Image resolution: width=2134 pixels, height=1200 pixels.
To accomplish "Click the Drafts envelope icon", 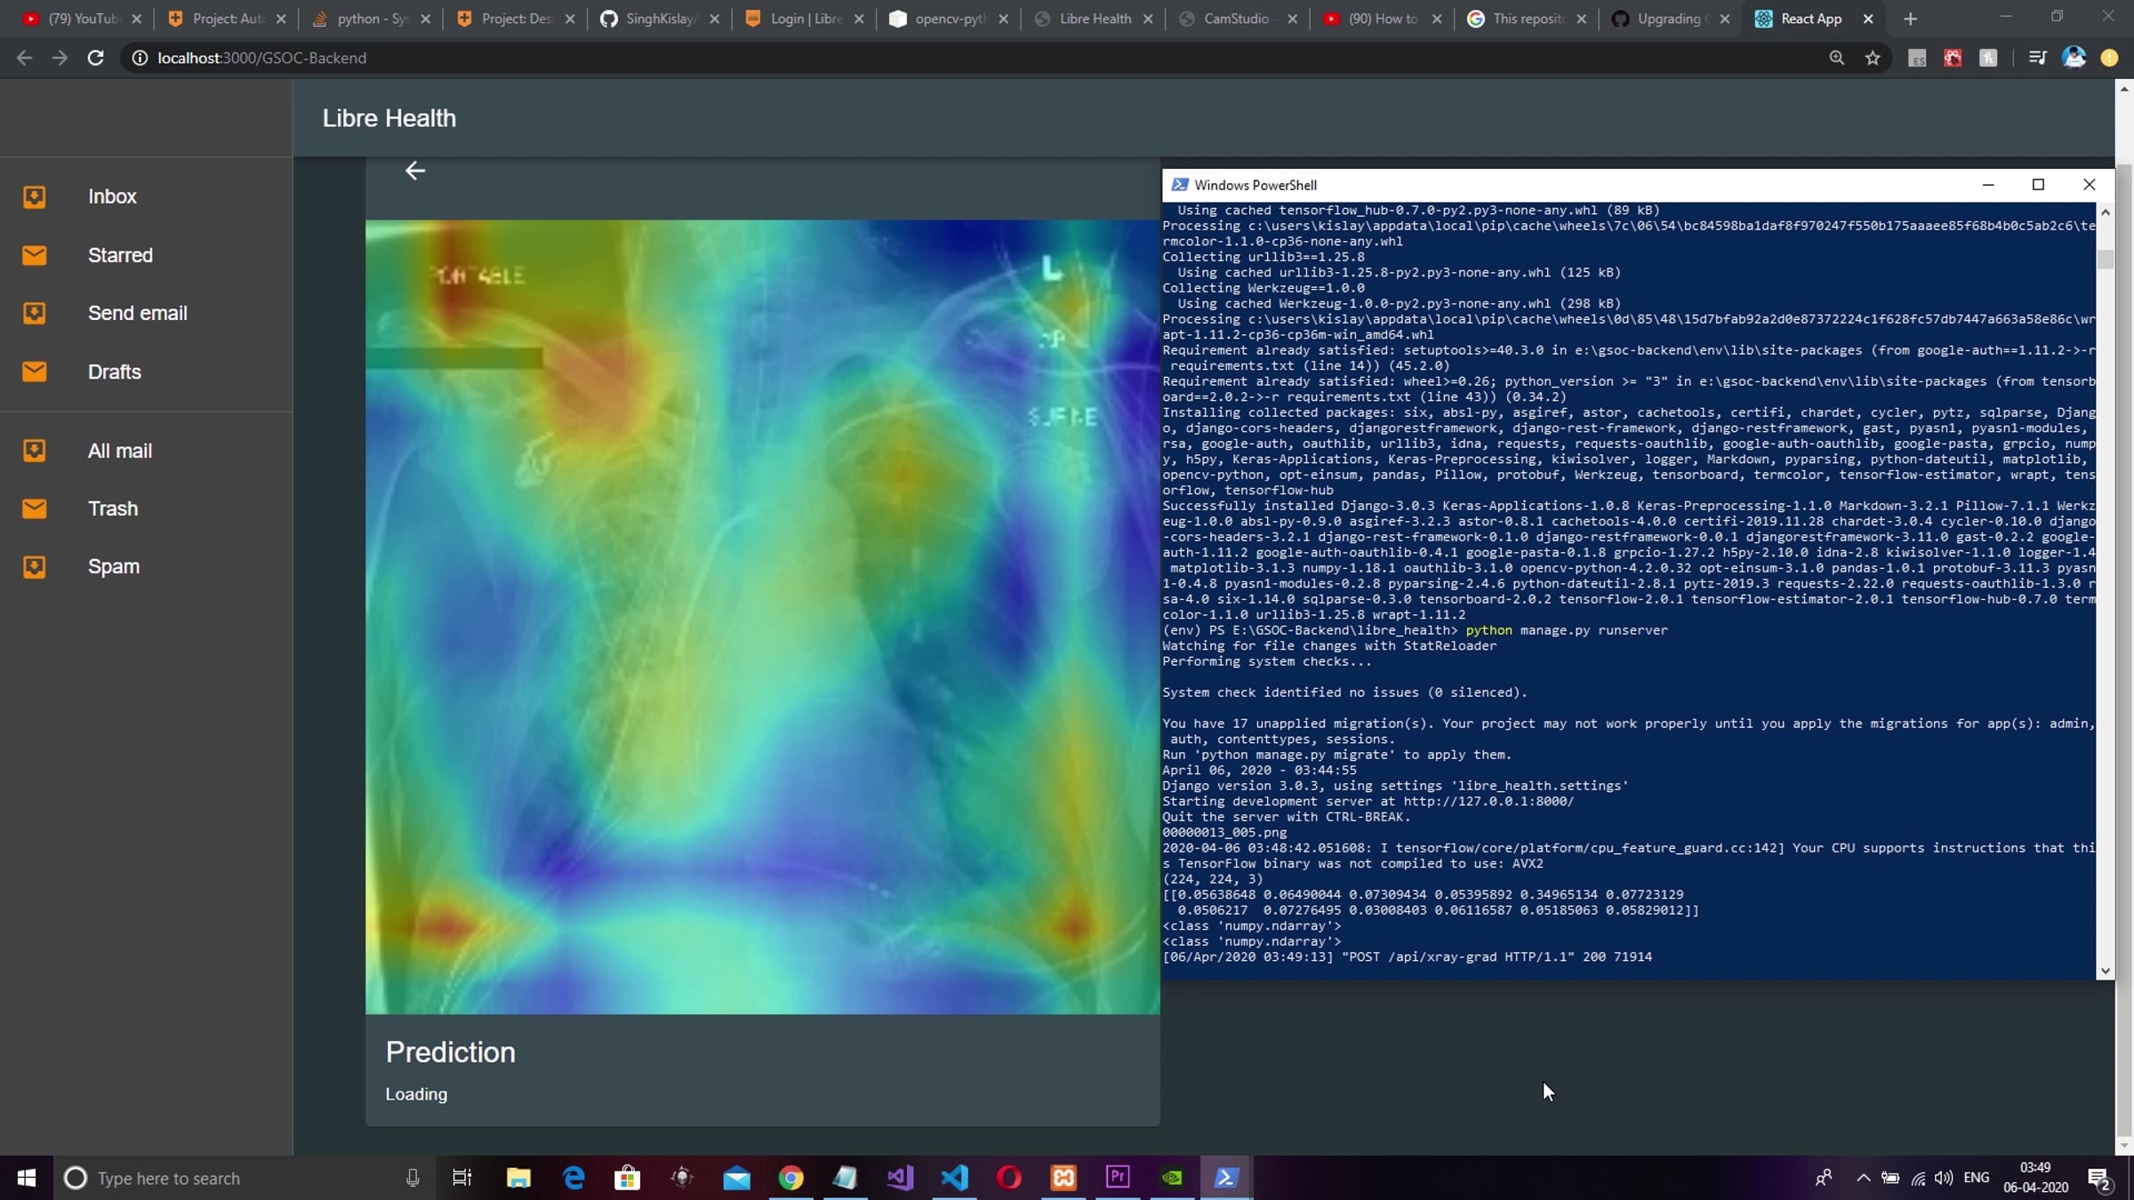I will (x=34, y=372).
